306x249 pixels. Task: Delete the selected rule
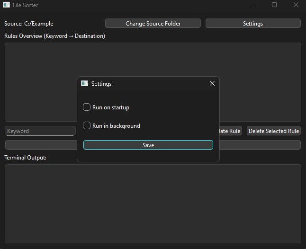[x=274, y=131]
